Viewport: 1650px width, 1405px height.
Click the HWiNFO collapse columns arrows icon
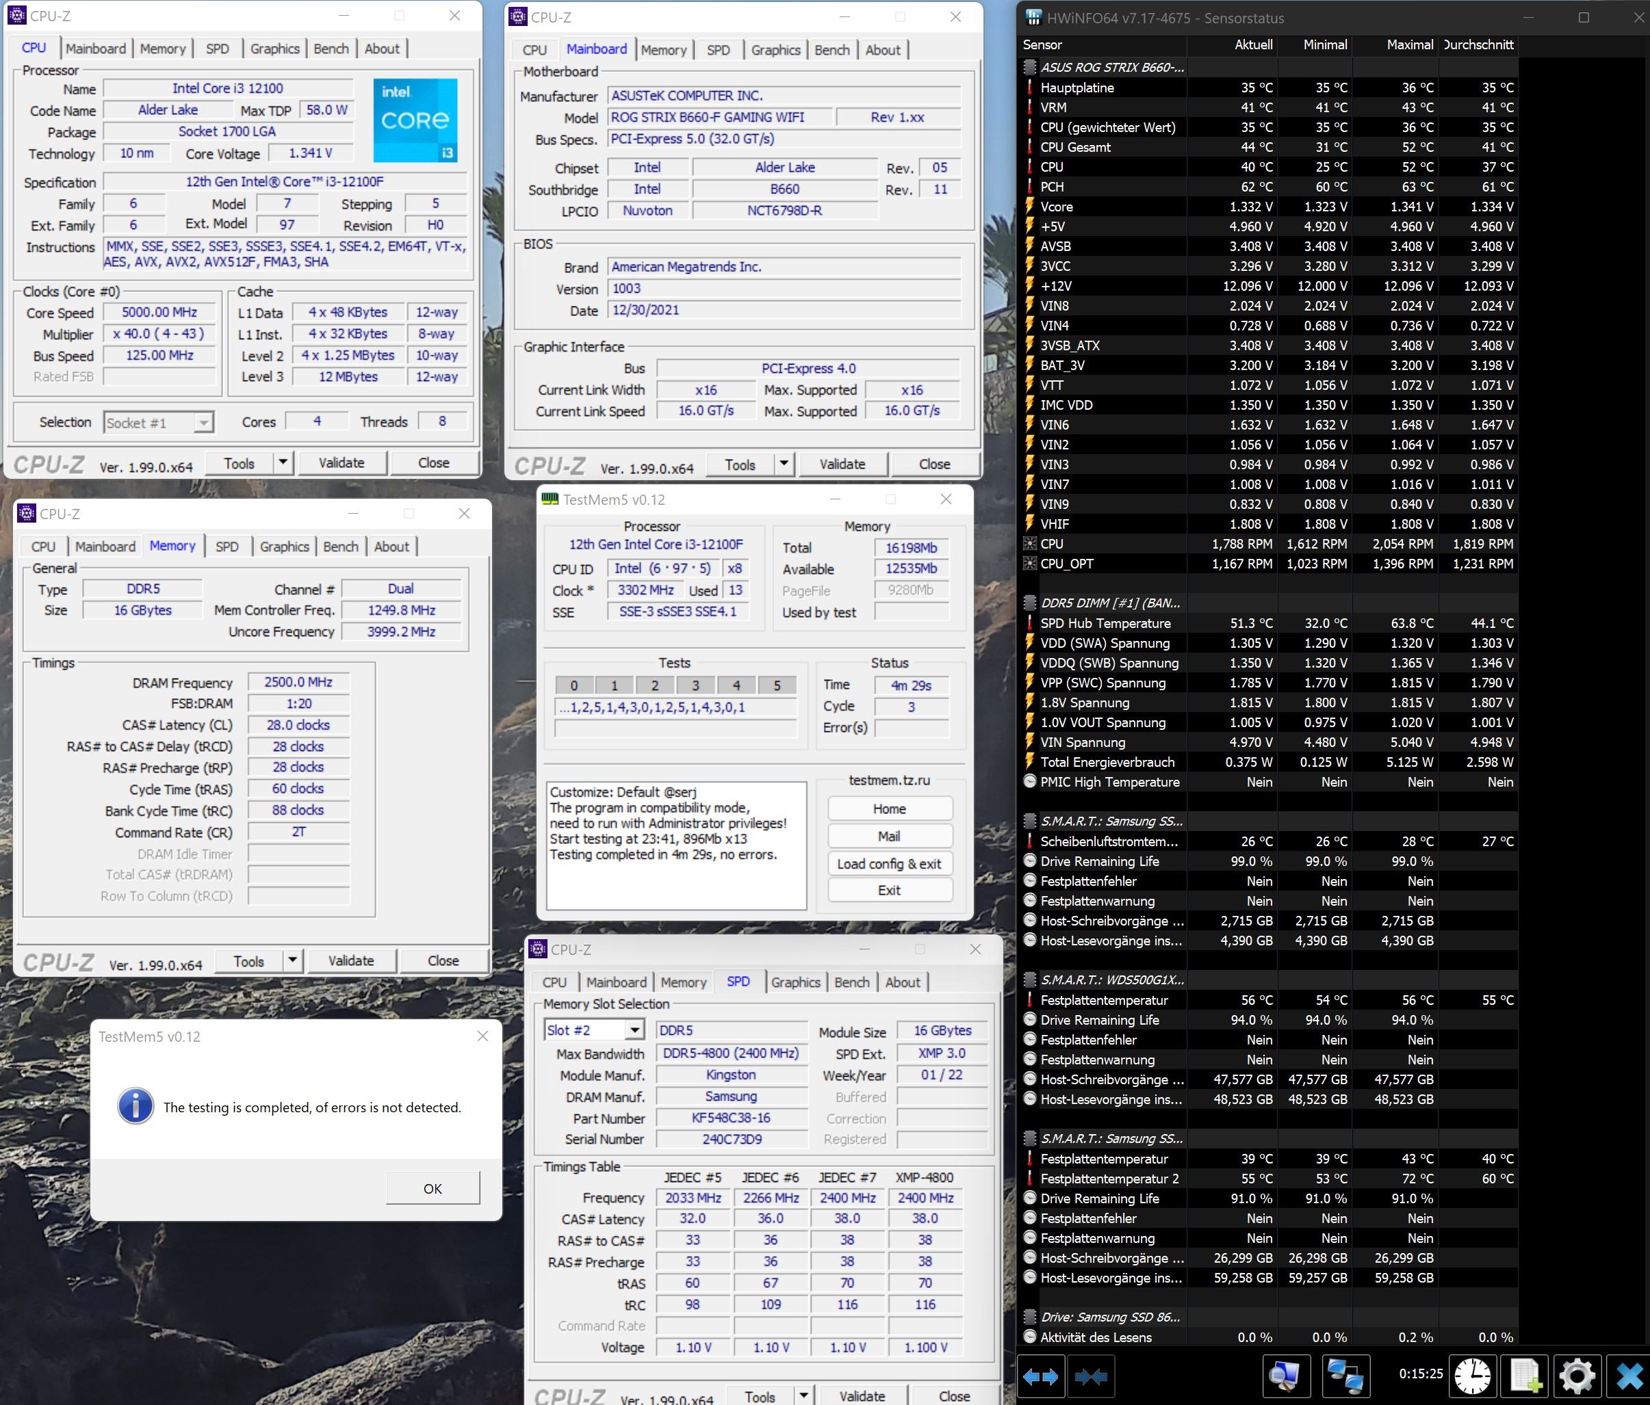1091,1376
